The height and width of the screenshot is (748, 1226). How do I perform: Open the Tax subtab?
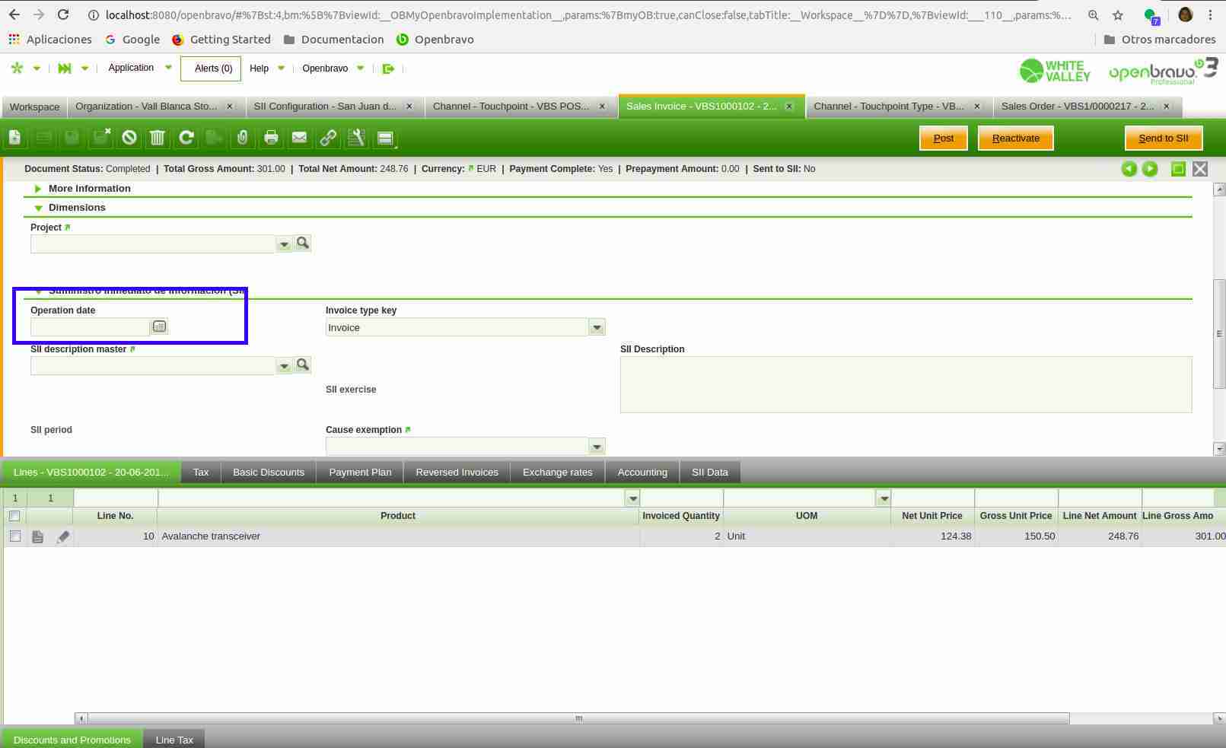[x=201, y=473]
